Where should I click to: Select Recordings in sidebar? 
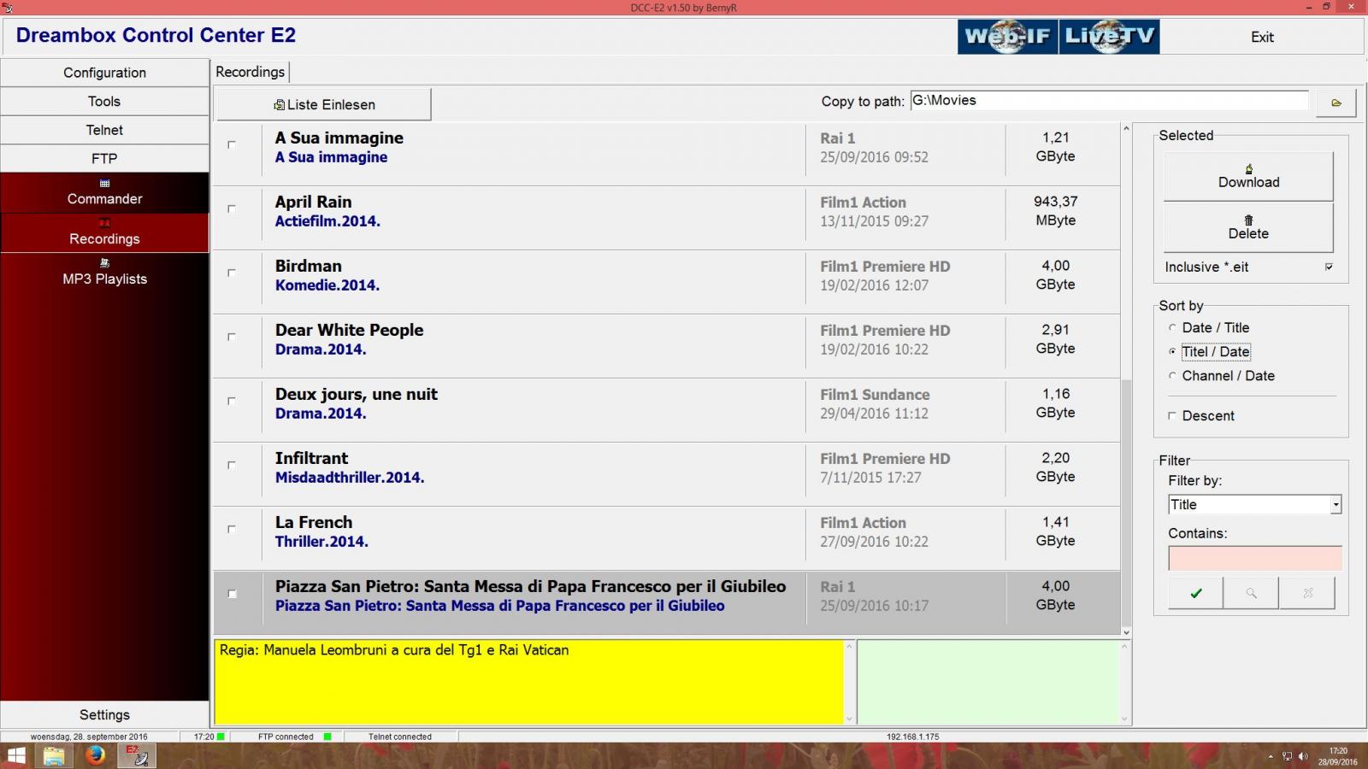click(x=104, y=233)
